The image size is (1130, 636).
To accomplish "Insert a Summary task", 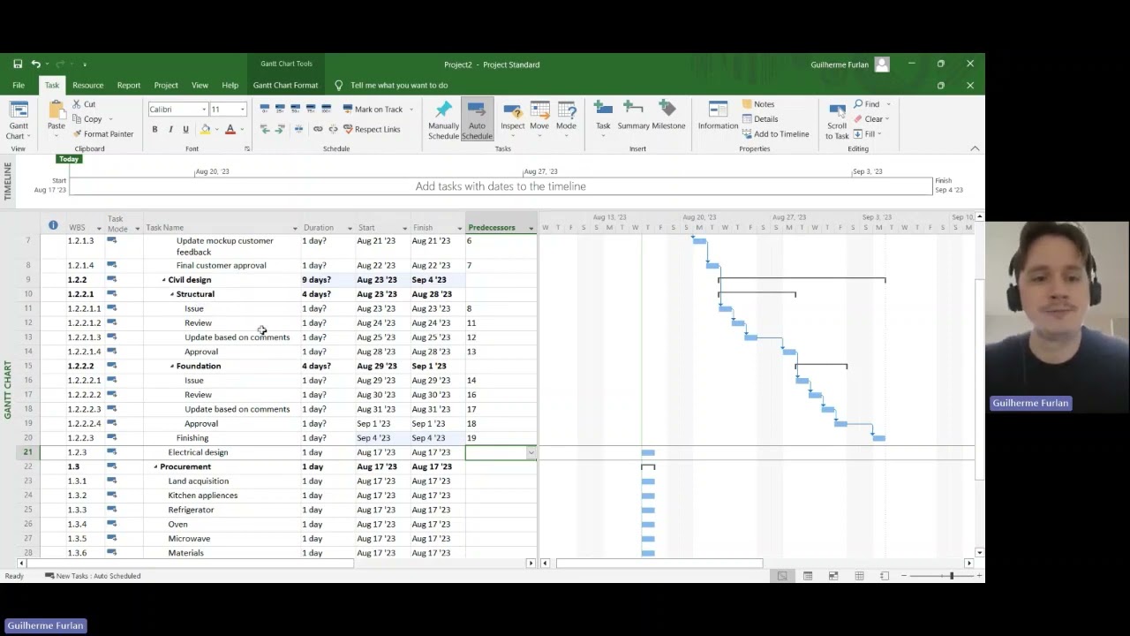I will coord(633,116).
